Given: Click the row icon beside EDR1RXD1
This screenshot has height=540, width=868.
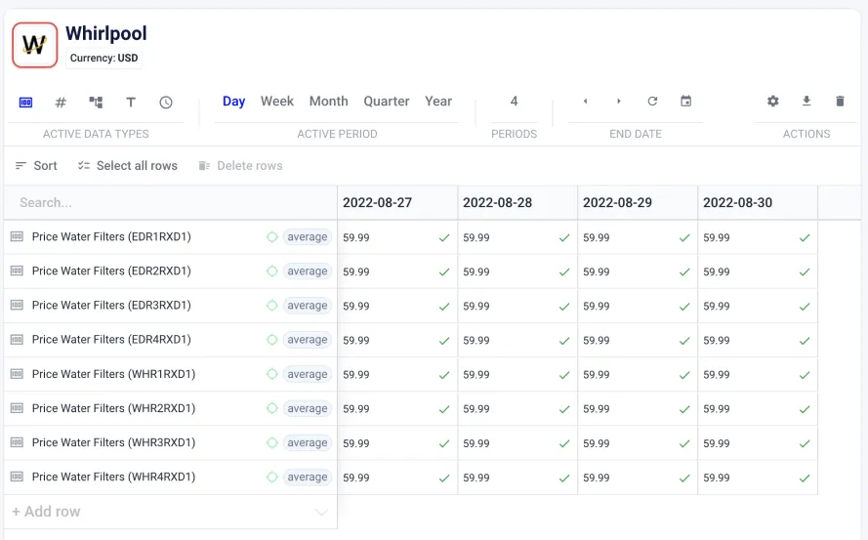Looking at the screenshot, I should [x=18, y=237].
